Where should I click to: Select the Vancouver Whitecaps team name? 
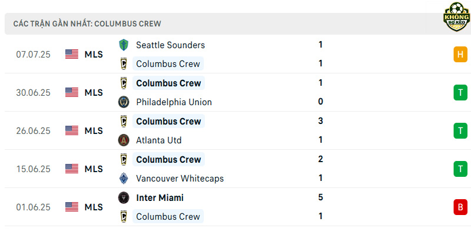point(180,179)
